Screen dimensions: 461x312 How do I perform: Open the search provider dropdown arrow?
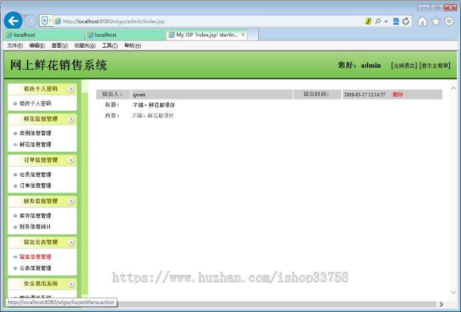[386, 22]
